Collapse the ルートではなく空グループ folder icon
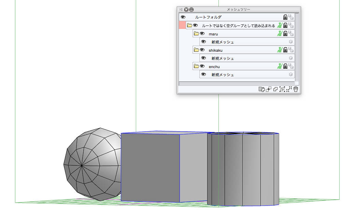Screen dimensions: 357x212 point(189,25)
